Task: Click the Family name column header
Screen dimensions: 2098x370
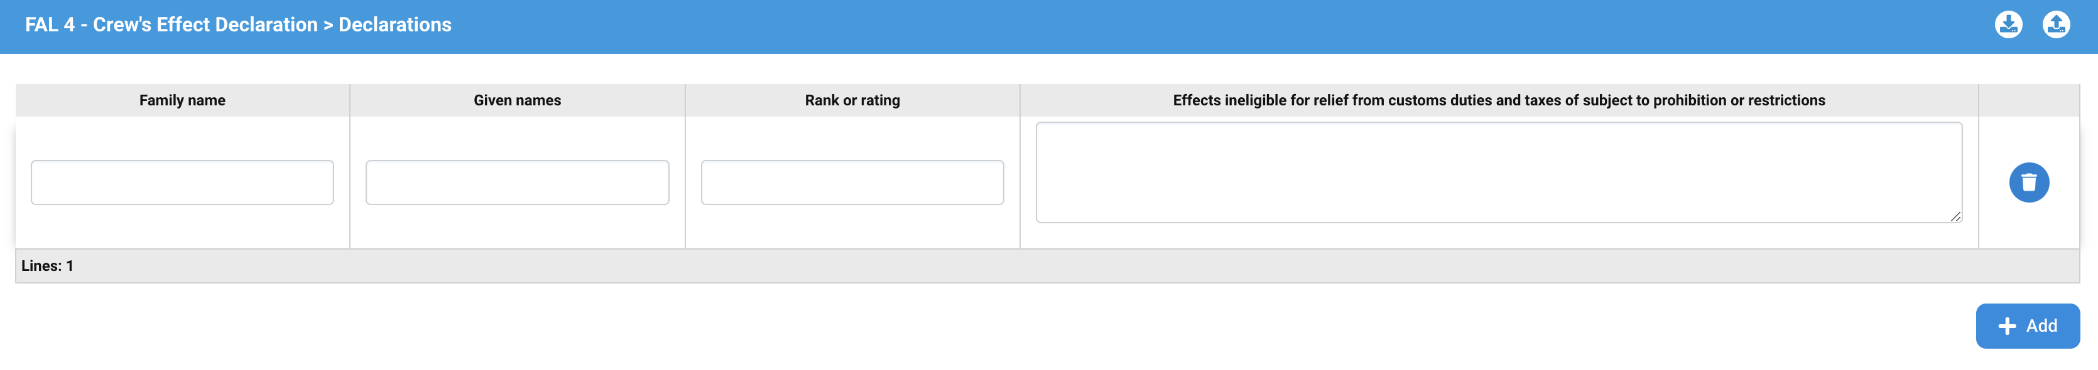Action: pyautogui.click(x=182, y=100)
